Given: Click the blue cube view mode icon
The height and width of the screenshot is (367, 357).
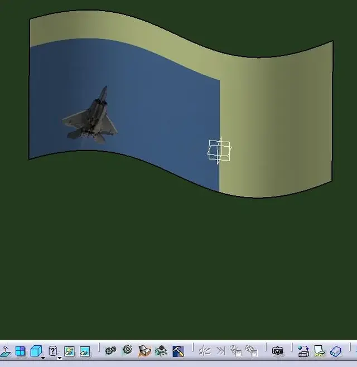Looking at the screenshot, I should click(36, 351).
